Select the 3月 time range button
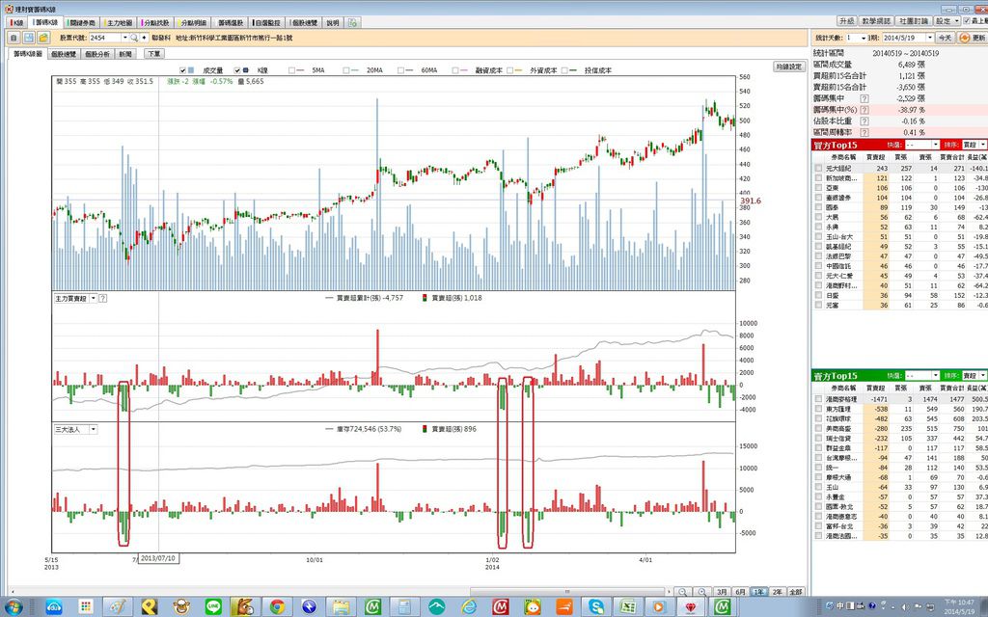The width and height of the screenshot is (988, 617). (722, 593)
